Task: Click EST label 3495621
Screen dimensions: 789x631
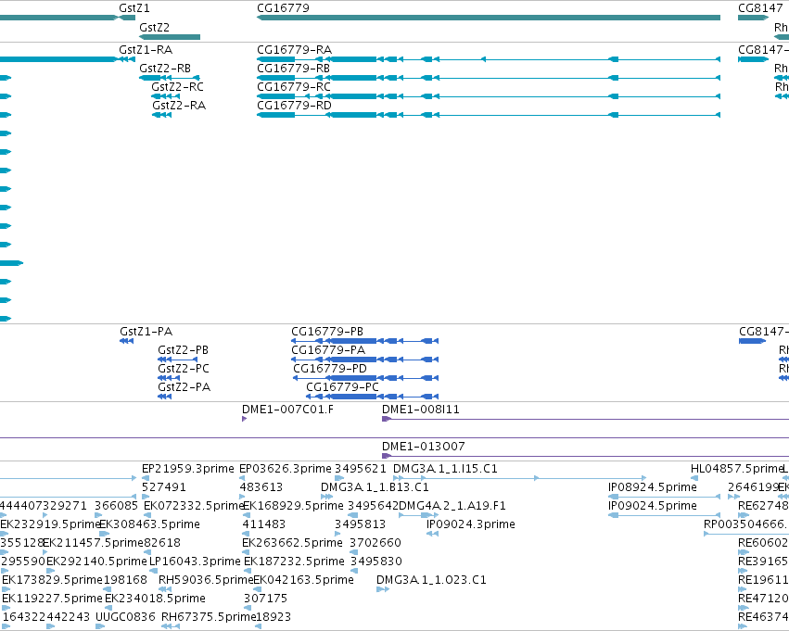Action: [x=361, y=469]
